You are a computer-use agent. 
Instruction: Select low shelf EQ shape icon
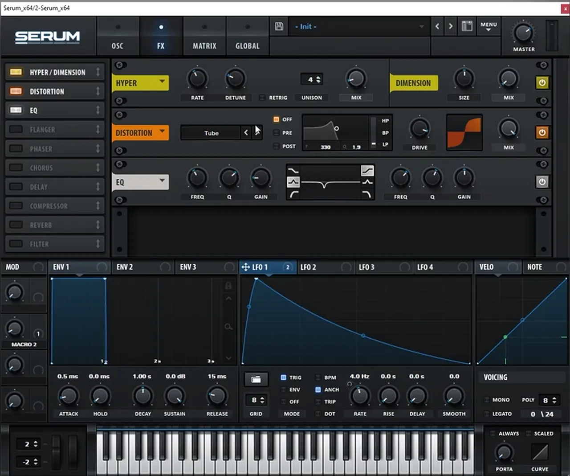click(x=293, y=170)
